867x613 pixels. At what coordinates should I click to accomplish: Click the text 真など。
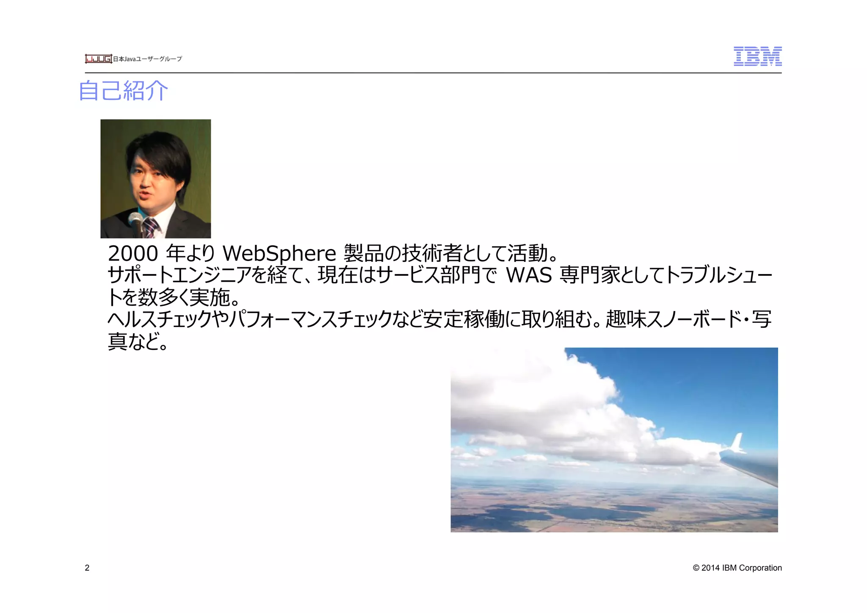click(138, 341)
